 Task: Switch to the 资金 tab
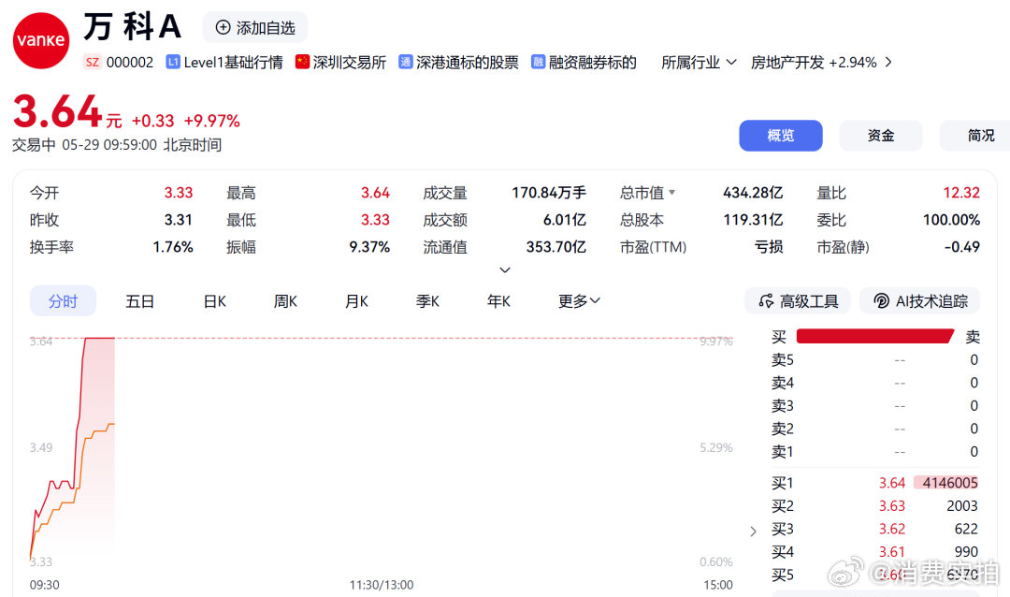click(881, 136)
